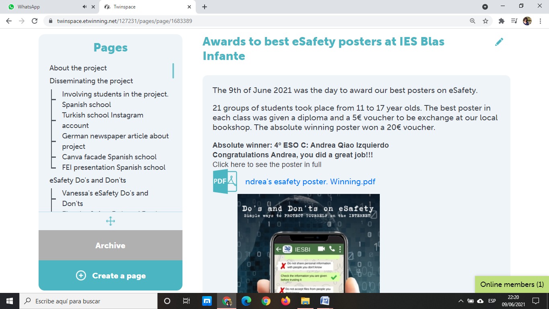Viewport: 549px width, 309px height.
Task: Open Firefox from the taskbar
Action: point(285,301)
